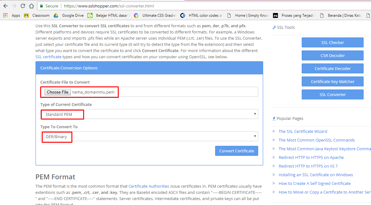Go to browser home page icon

(31, 6)
